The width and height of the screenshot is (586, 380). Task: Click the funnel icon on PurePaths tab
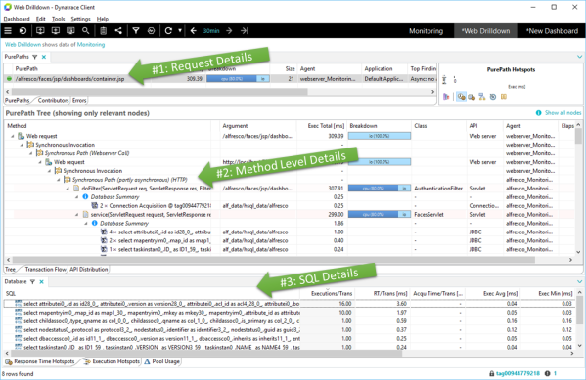tap(35, 57)
